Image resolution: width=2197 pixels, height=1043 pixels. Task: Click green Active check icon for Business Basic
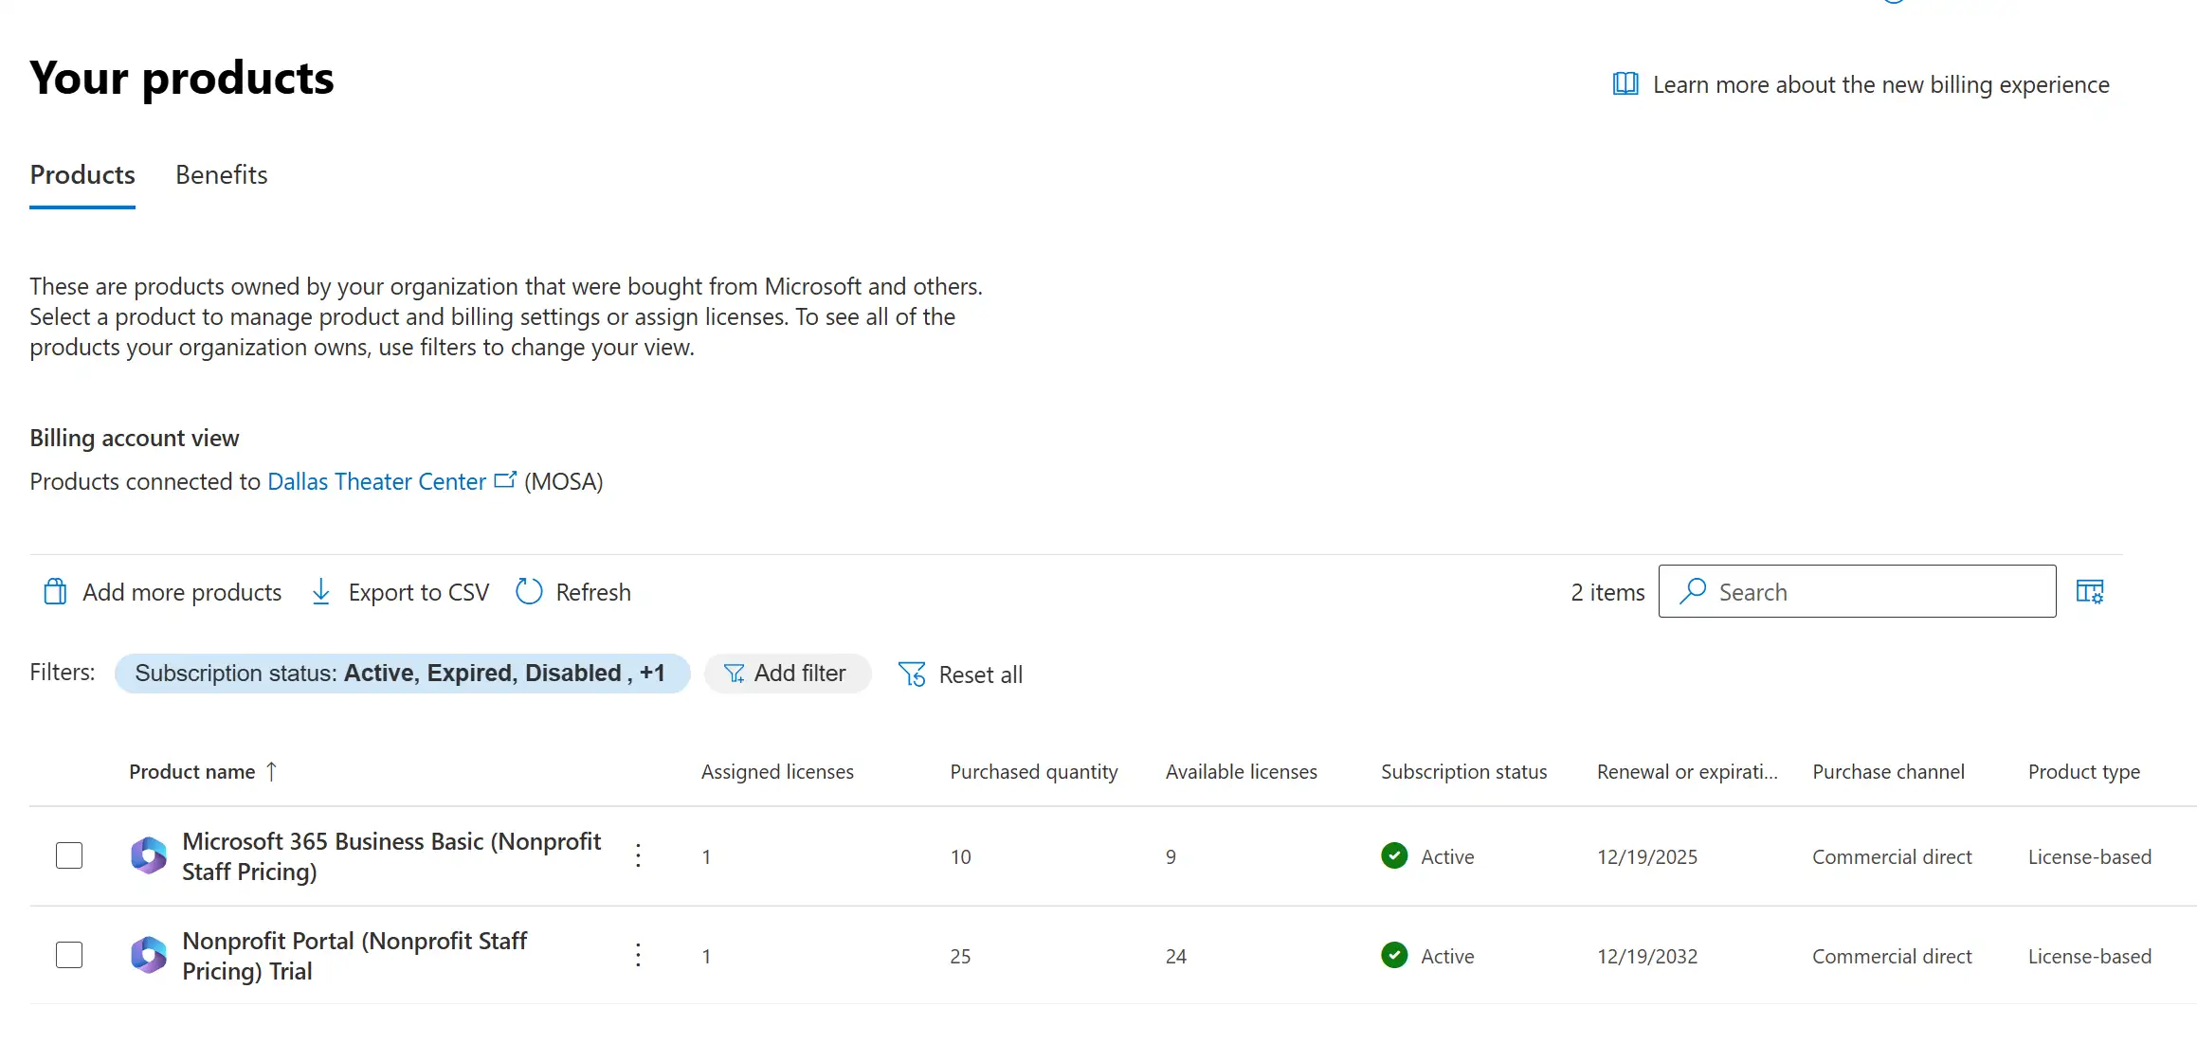point(1394,855)
